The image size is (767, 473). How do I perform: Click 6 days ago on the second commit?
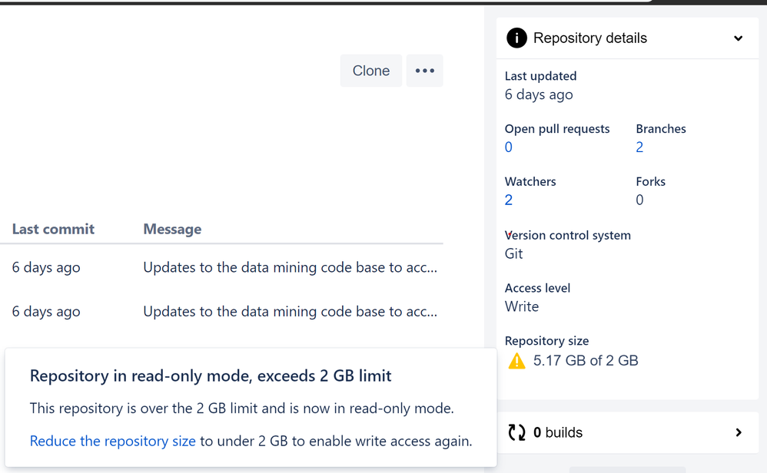coord(46,311)
